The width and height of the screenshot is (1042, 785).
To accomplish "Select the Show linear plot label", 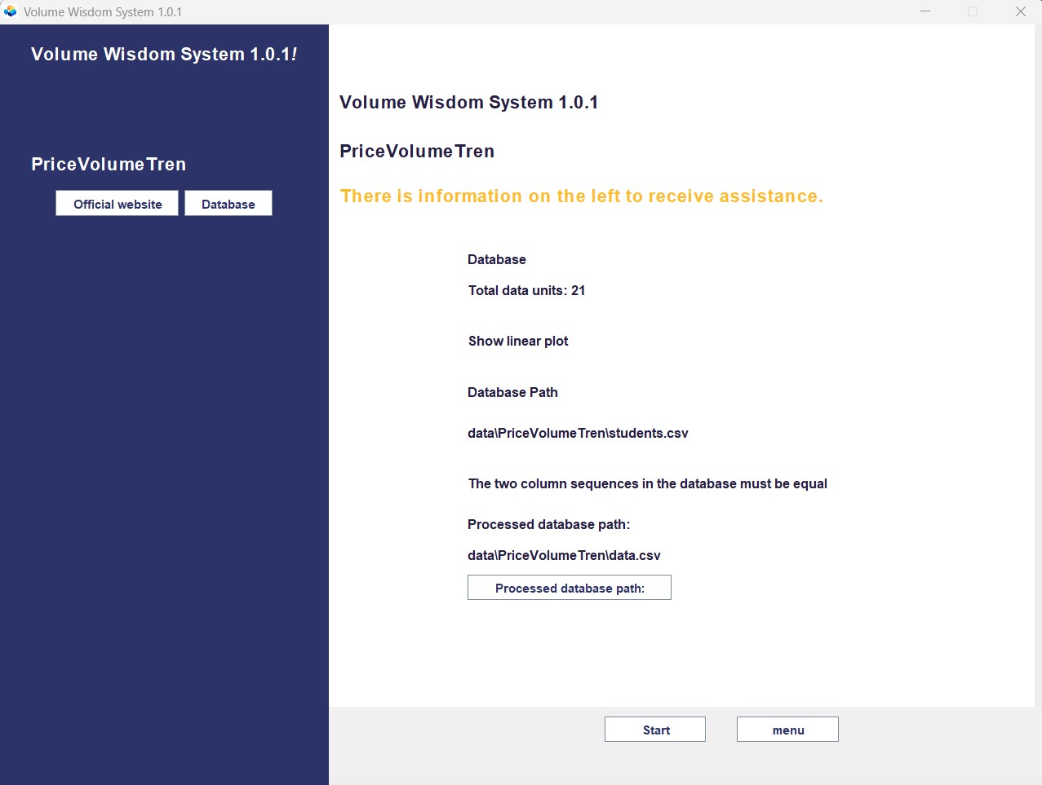I will tap(518, 341).
